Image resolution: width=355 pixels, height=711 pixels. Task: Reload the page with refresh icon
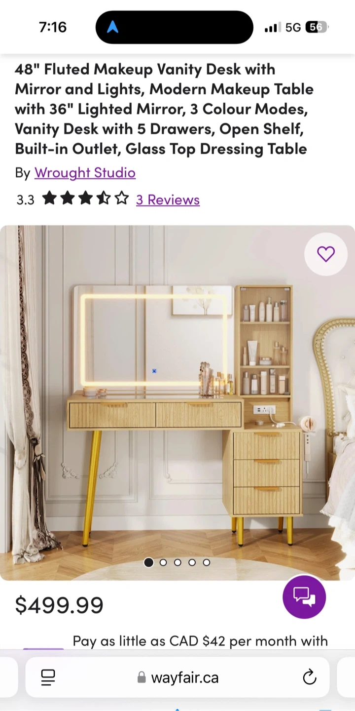(x=309, y=677)
